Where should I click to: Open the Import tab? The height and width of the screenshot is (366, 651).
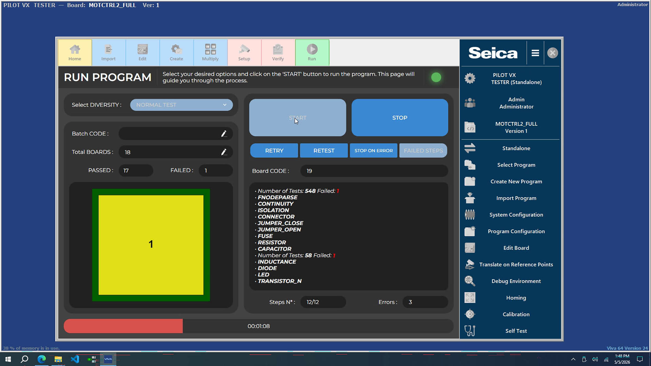[109, 53]
